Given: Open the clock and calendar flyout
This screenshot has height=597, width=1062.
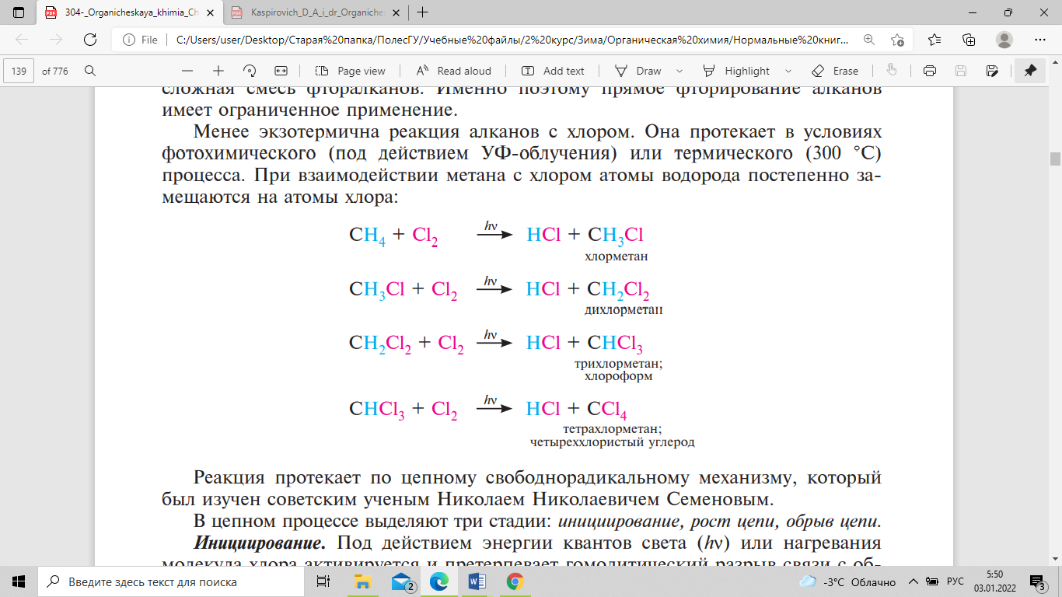Looking at the screenshot, I should point(996,581).
